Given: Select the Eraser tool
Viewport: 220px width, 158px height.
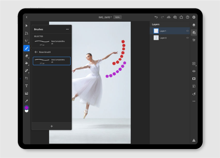Looking at the screenshot, I should point(26,56).
